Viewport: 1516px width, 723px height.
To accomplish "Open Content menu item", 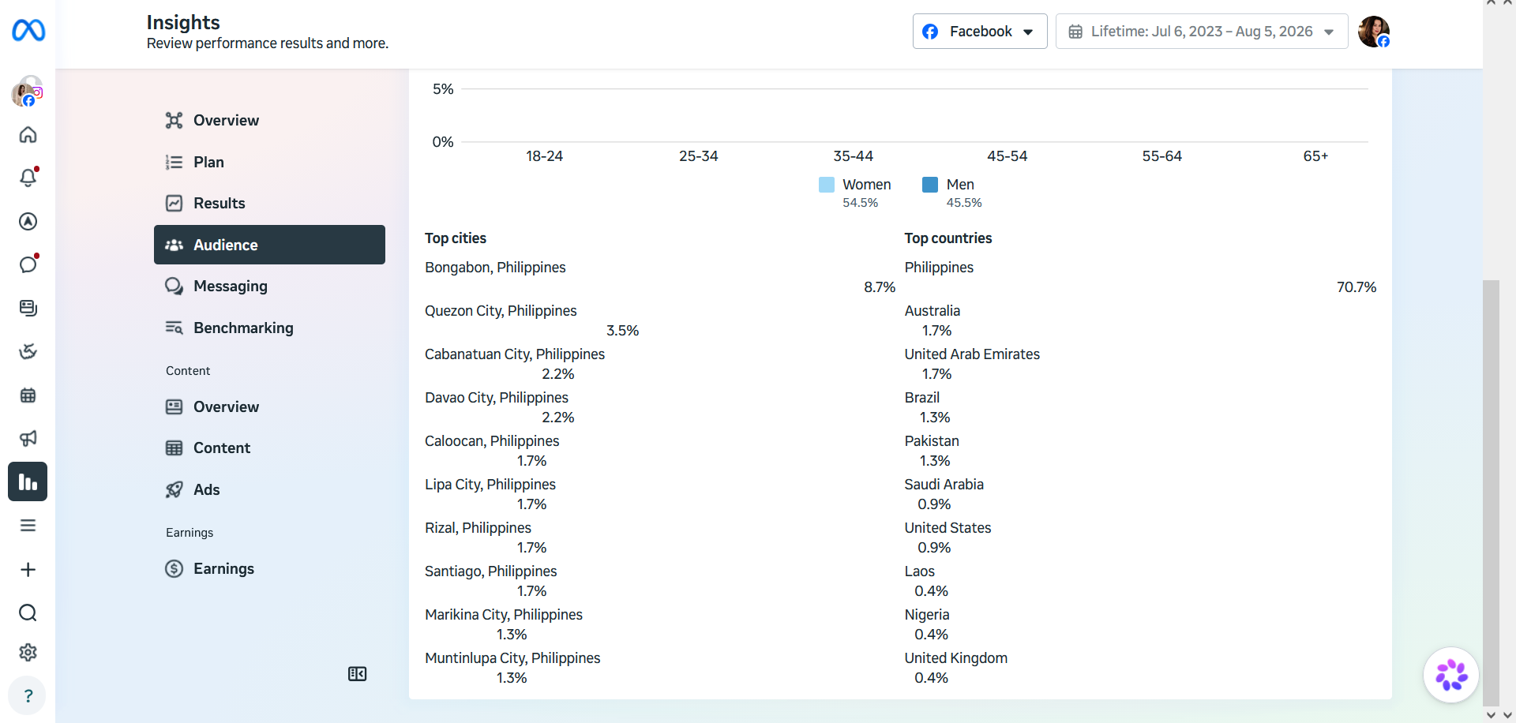I will point(269,448).
